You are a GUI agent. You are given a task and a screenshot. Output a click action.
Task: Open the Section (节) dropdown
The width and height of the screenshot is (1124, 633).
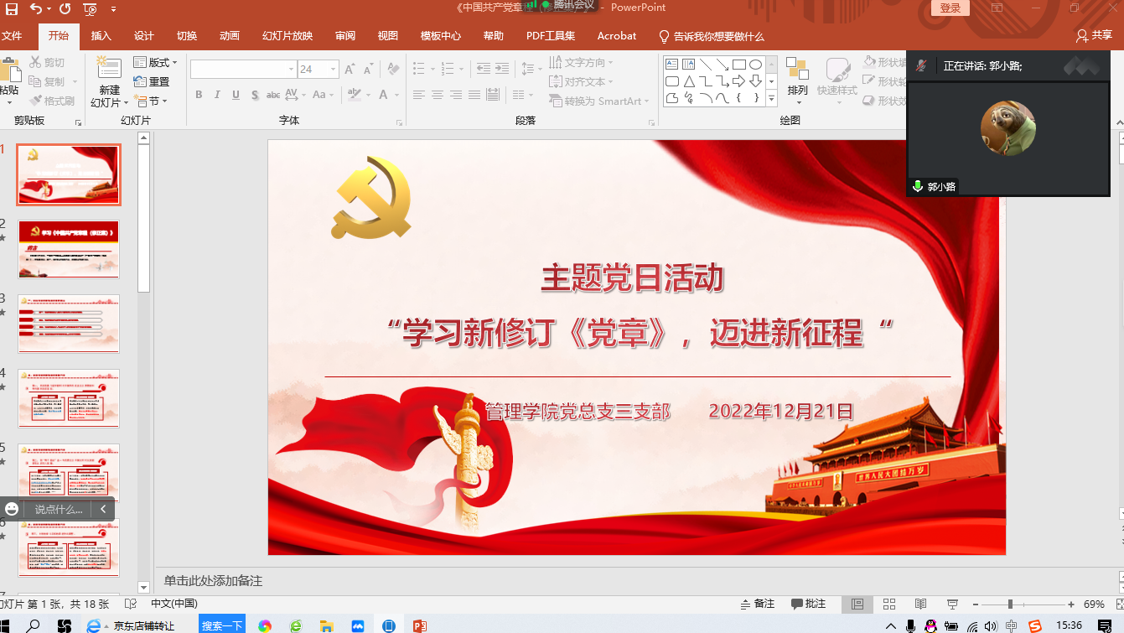(152, 101)
